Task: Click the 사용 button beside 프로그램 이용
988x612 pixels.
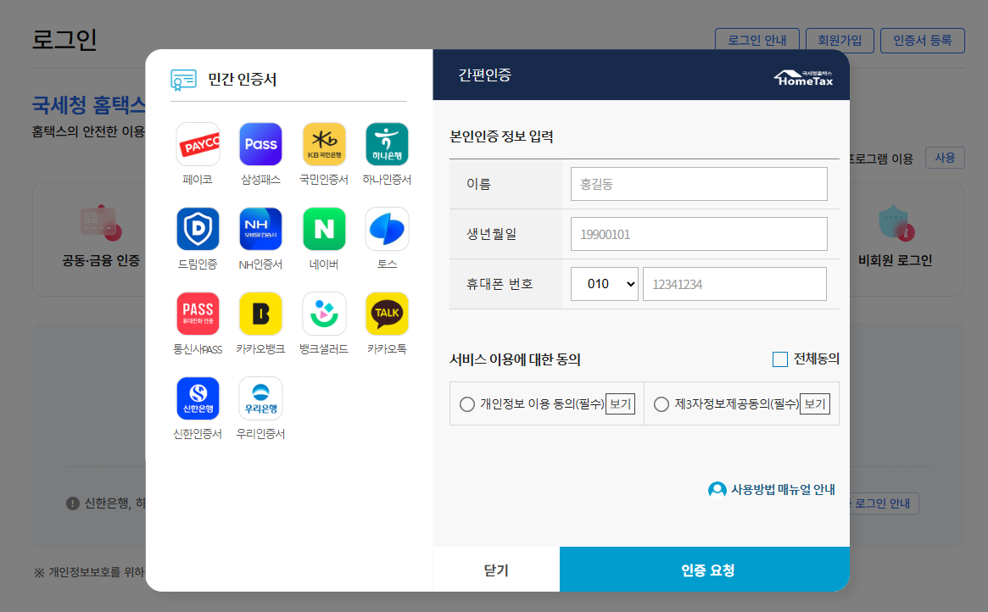Action: click(x=945, y=158)
